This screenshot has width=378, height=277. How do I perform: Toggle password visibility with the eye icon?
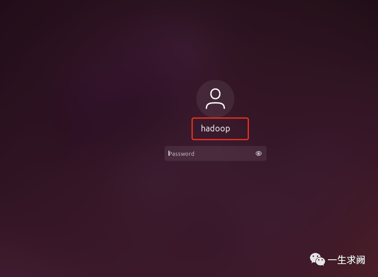(x=258, y=153)
